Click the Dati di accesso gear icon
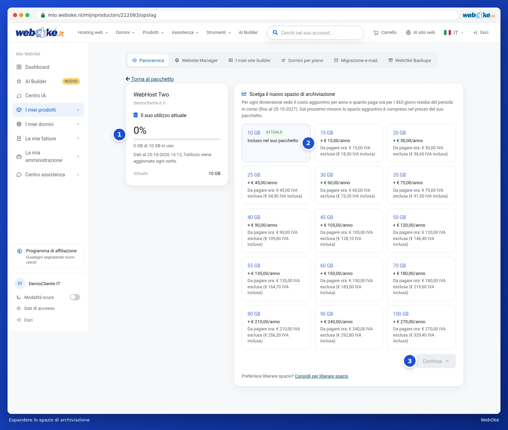 point(18,308)
